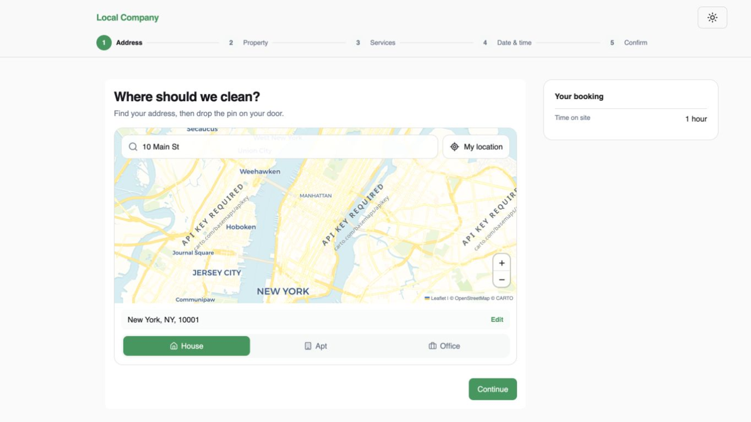751x422 pixels.
Task: Open the Leaflet attribution link
Action: (435, 298)
